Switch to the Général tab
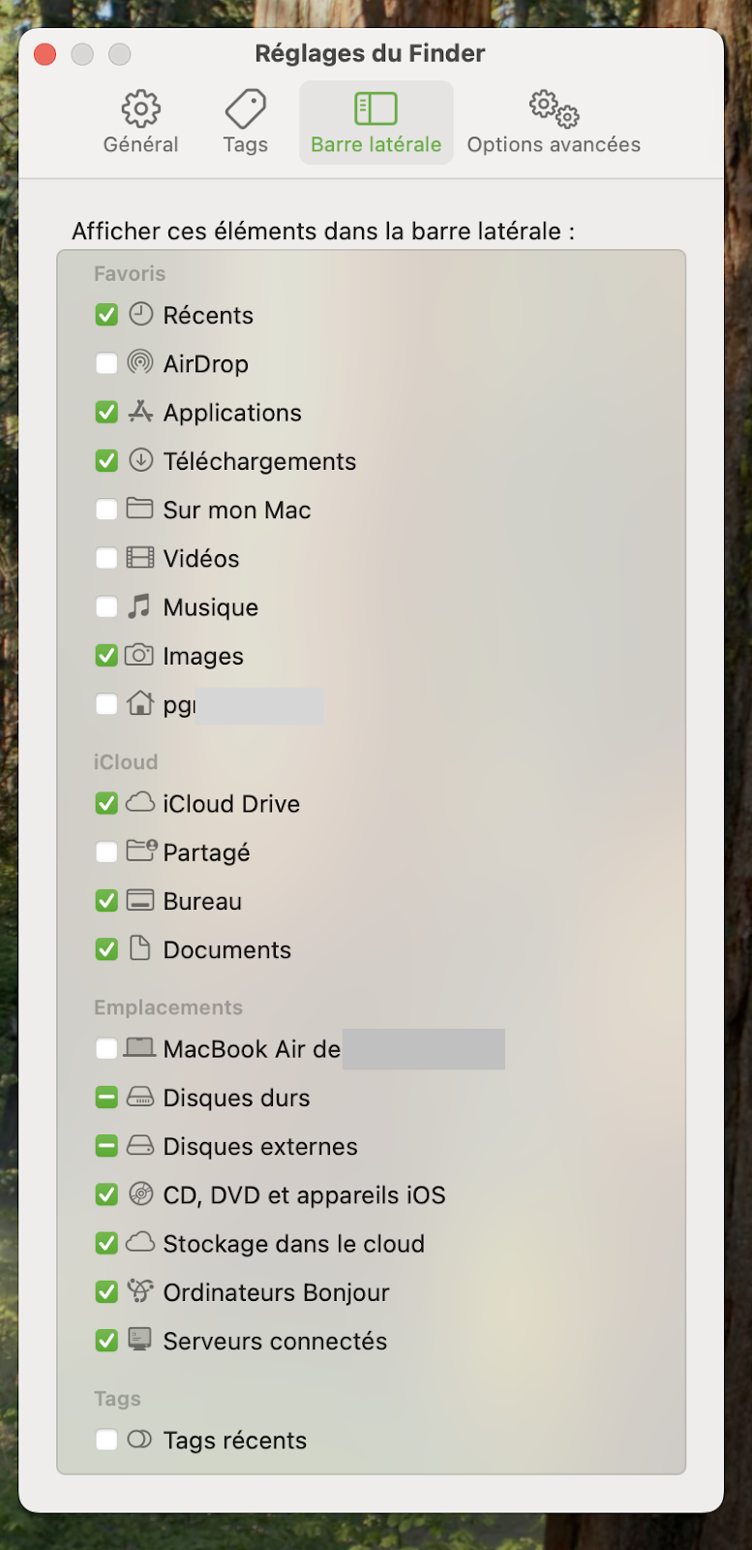This screenshot has height=1550, width=752. click(140, 120)
